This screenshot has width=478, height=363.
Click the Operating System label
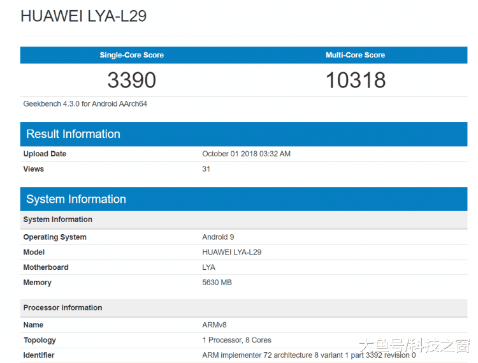pyautogui.click(x=55, y=237)
